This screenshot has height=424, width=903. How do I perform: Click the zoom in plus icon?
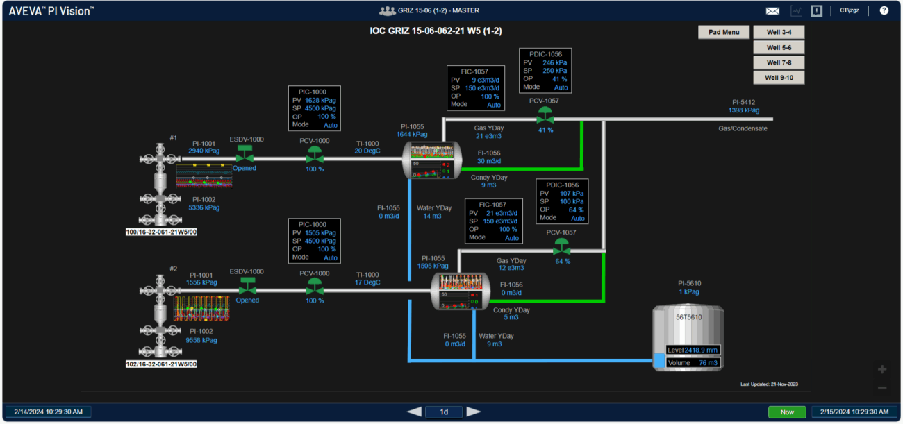pos(882,369)
